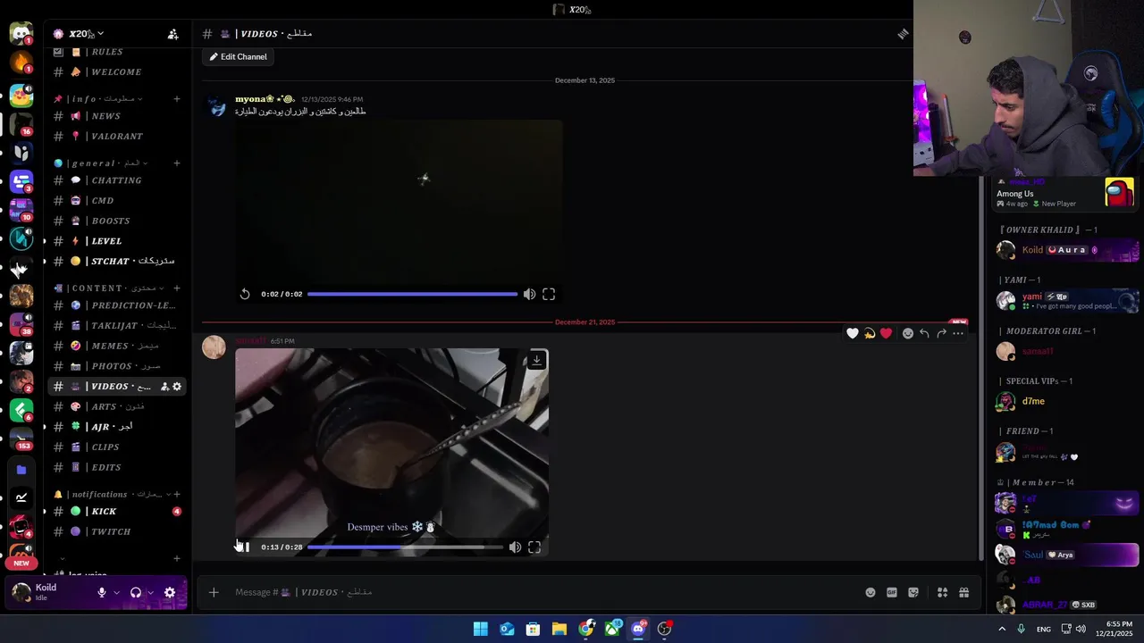Click the plus attach button in message bar
The height and width of the screenshot is (643, 1144).
tap(214, 592)
